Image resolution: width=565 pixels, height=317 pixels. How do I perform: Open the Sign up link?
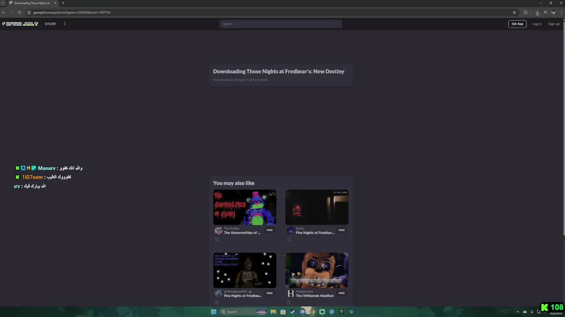pyautogui.click(x=554, y=24)
